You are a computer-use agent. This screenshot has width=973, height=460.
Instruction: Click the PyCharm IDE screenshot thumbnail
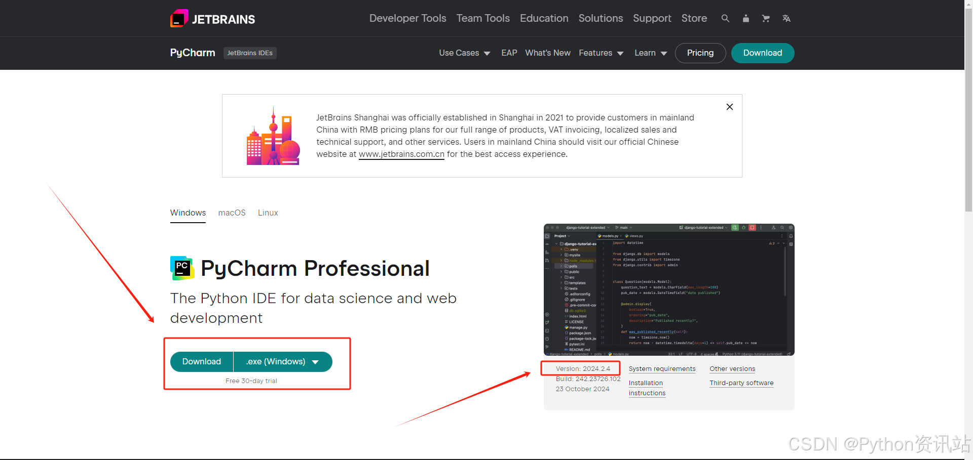point(669,289)
